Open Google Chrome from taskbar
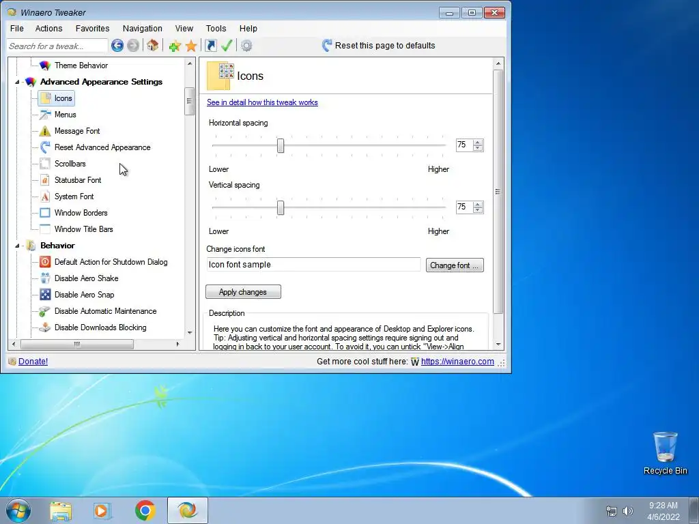This screenshot has width=699, height=524. click(145, 510)
